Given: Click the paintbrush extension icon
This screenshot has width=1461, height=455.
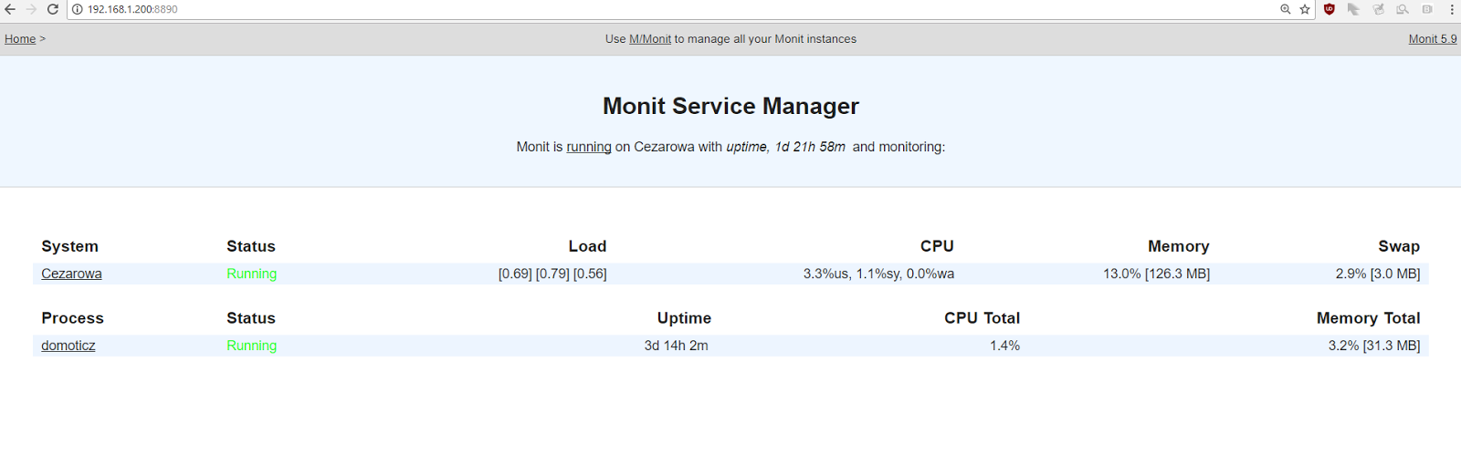Looking at the screenshot, I should (1378, 9).
